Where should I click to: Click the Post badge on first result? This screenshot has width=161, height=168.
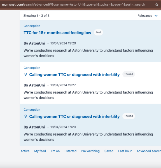point(98,32)
